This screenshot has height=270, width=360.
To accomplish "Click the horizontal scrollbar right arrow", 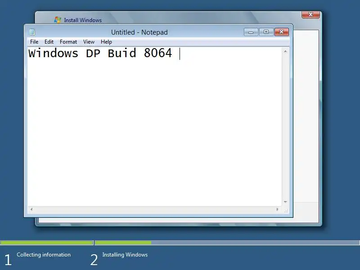I will (x=277, y=209).
